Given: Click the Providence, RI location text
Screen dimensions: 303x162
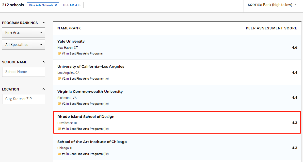Looking at the screenshot, I should pyautogui.click(x=67, y=123).
